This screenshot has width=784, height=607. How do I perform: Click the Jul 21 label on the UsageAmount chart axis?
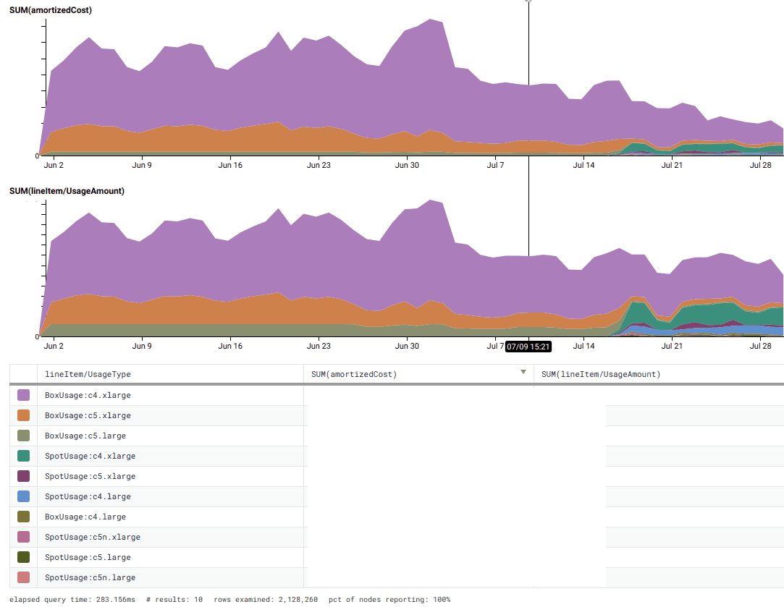coord(672,346)
